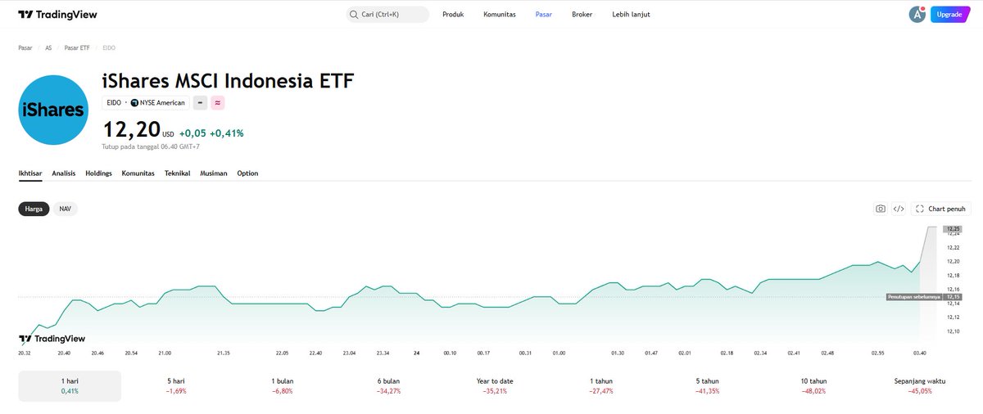Click the 12,25 current price label

952,228
